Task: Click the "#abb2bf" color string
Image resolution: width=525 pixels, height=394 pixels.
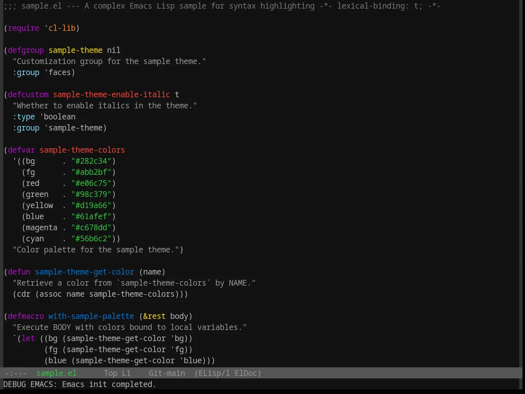Action: click(91, 172)
